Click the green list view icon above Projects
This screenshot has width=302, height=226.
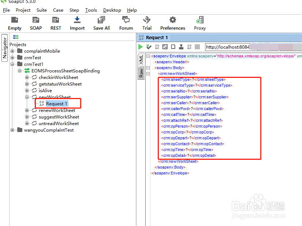[16, 37]
